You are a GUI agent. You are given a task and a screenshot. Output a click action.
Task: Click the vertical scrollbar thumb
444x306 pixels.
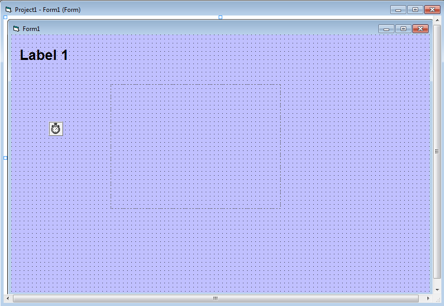(x=437, y=151)
